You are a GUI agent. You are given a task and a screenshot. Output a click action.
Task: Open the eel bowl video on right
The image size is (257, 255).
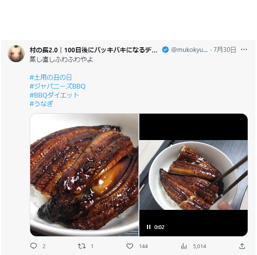pos(193,175)
